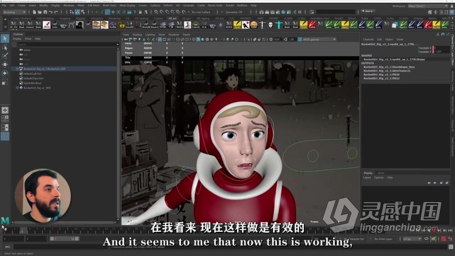
Task: Click the red rocket Birdy shelf icon
Action: 47,25
